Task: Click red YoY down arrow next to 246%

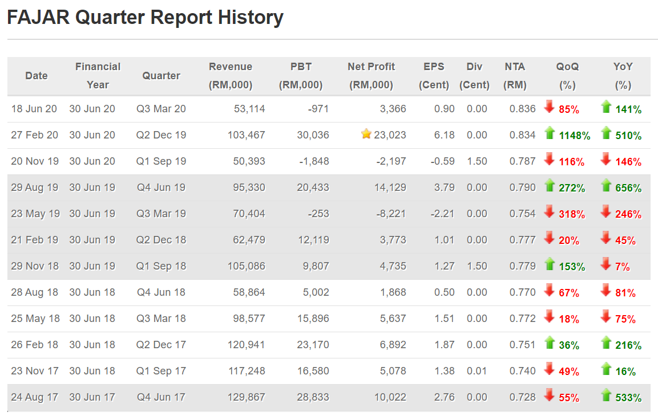Action: click(x=606, y=211)
